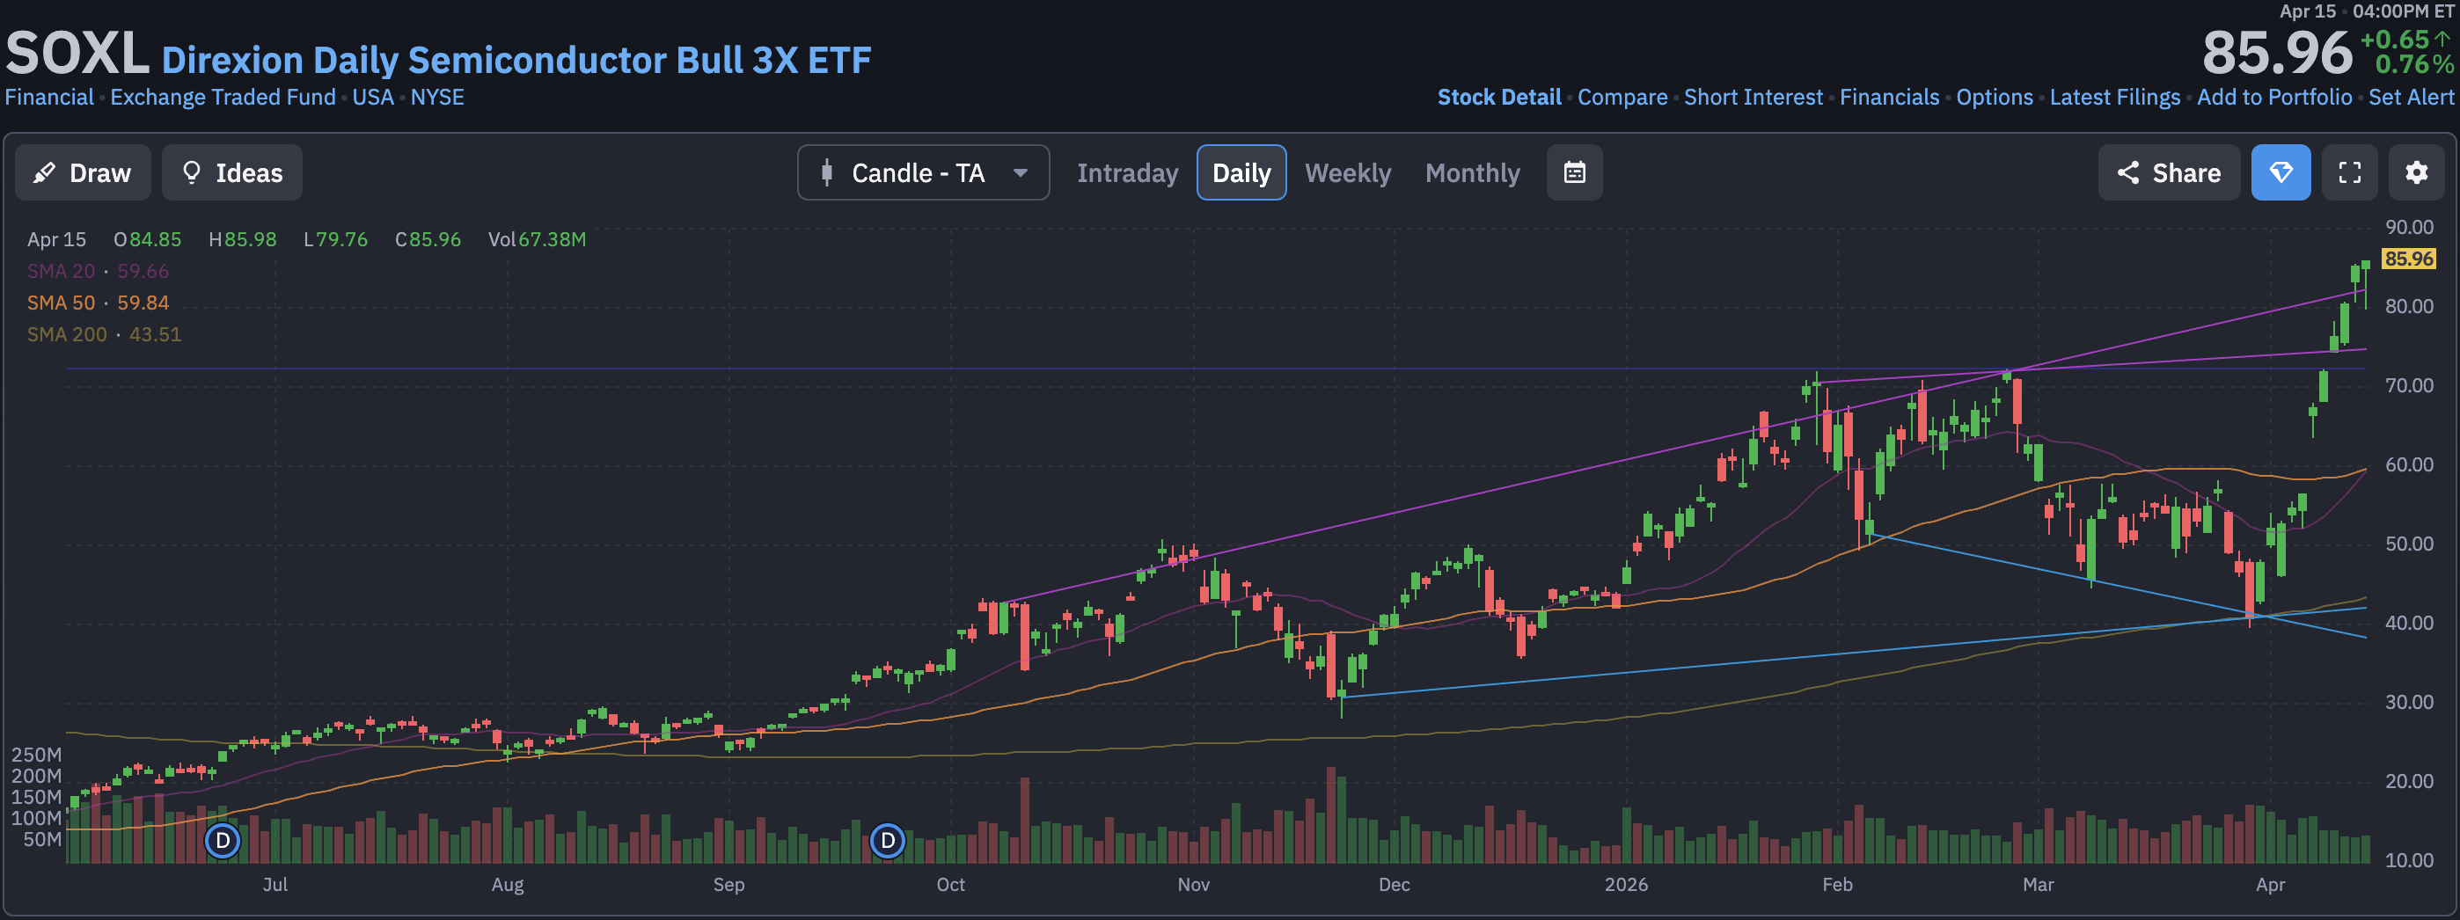Click the SOXL ticker symbol
This screenshot has height=920, width=2460.
(x=77, y=54)
